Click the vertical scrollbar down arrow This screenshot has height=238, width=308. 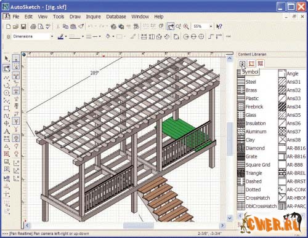pyautogui.click(x=230, y=218)
